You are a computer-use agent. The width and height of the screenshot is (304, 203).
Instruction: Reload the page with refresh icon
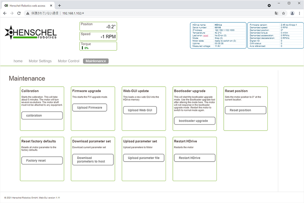[19, 13]
